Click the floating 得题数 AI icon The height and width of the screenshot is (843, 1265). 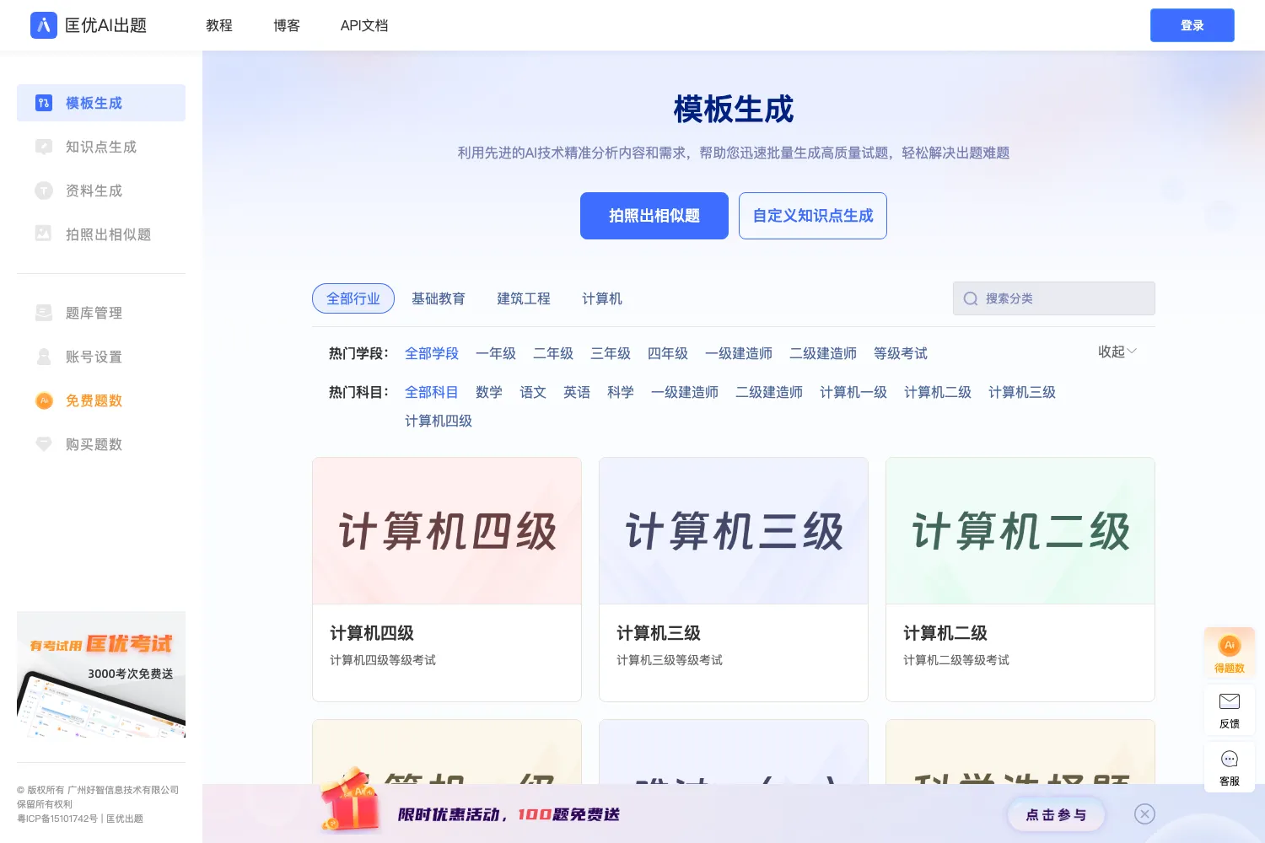(1230, 646)
